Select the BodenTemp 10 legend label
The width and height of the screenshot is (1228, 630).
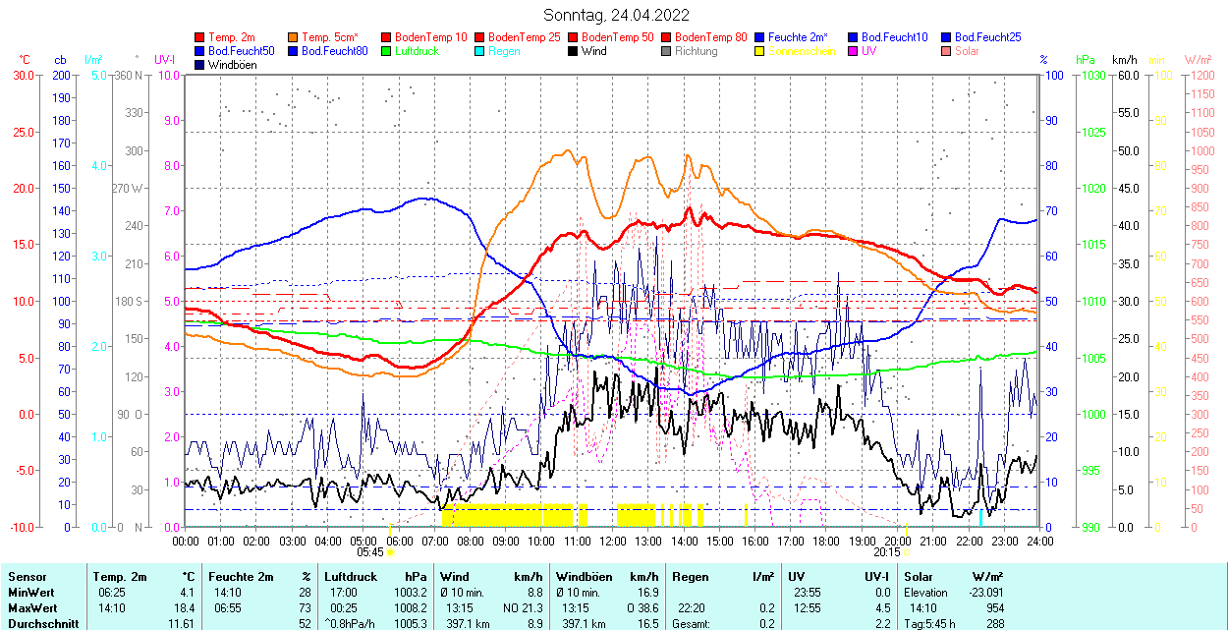click(x=431, y=37)
